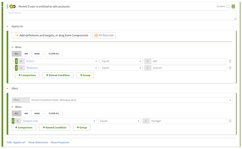Click the Show Statements link

pos(38,142)
